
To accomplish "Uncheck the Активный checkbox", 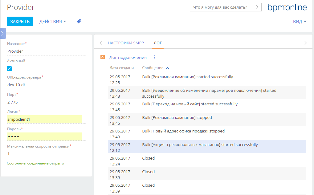I will (9, 69).
